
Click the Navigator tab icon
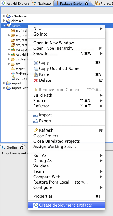click(x=35, y=3)
